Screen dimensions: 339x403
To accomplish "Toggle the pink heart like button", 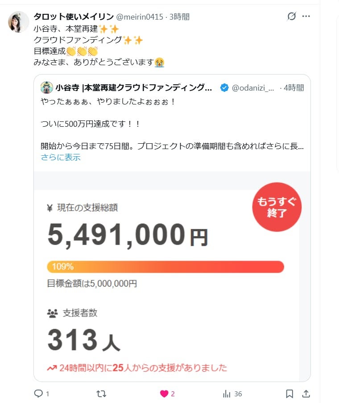I will coord(164,394).
